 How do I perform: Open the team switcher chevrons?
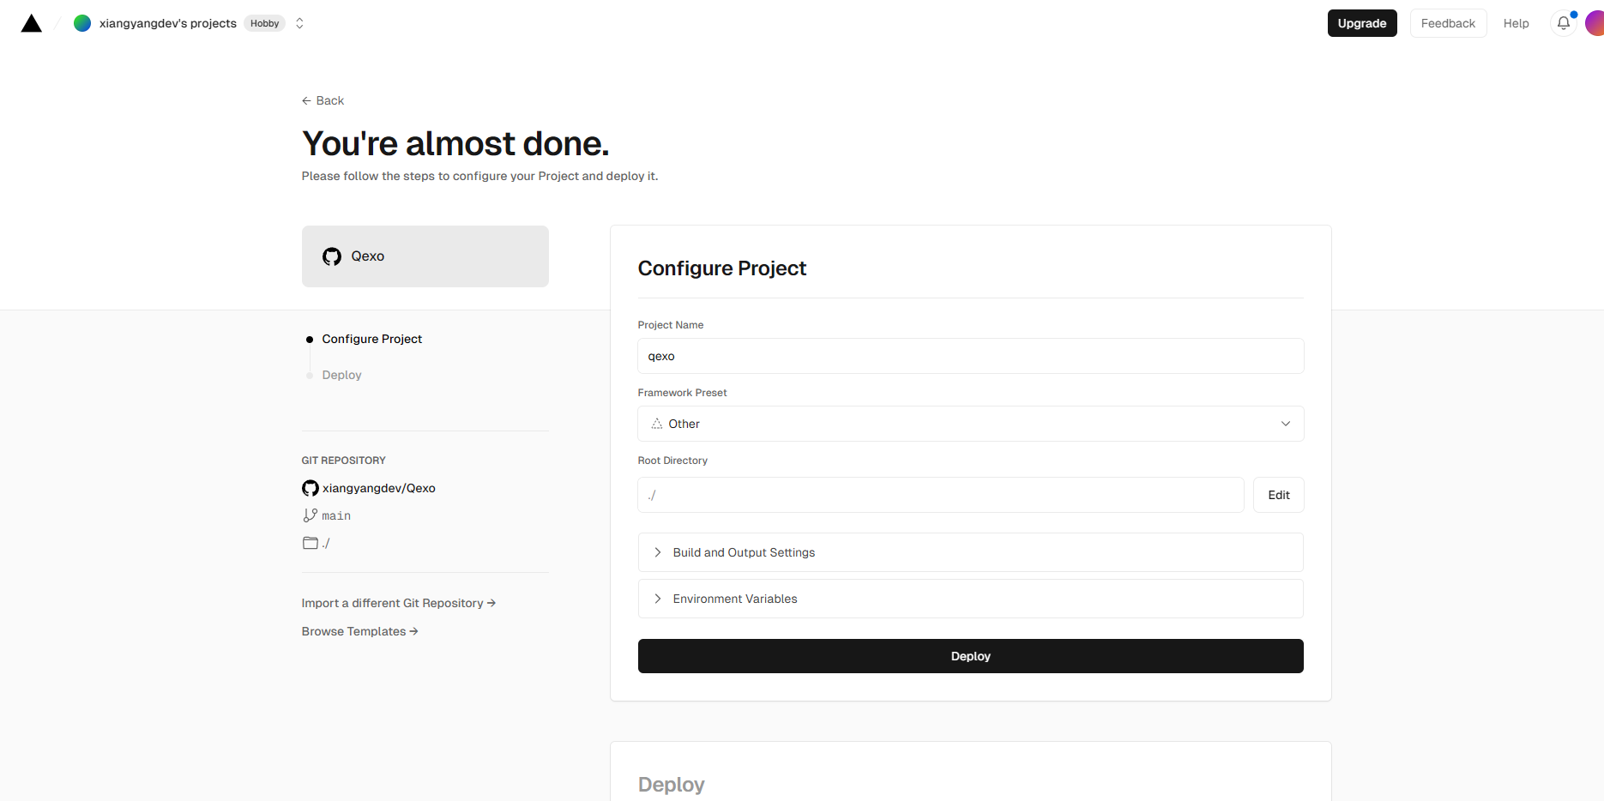(x=299, y=23)
